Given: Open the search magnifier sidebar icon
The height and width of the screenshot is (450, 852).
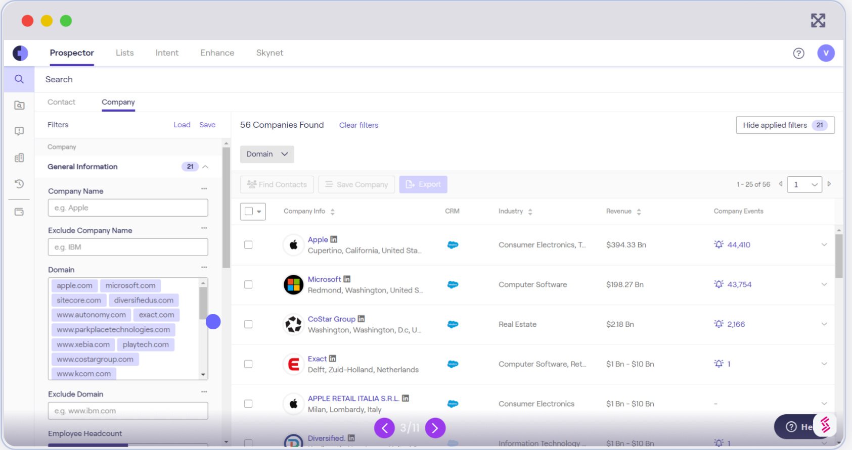Looking at the screenshot, I should [x=19, y=79].
